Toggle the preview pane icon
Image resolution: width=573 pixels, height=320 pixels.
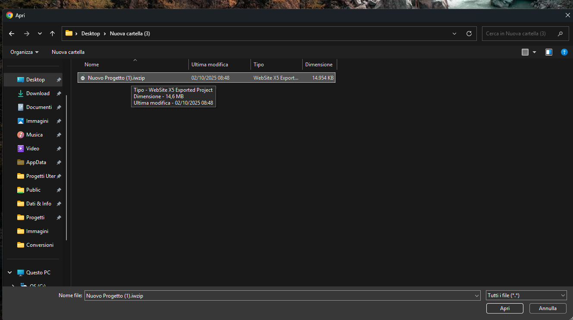(x=548, y=52)
